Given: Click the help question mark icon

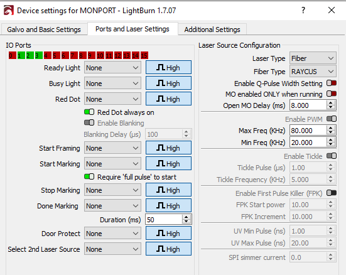Looking at the screenshot, I should pyautogui.click(x=303, y=10).
